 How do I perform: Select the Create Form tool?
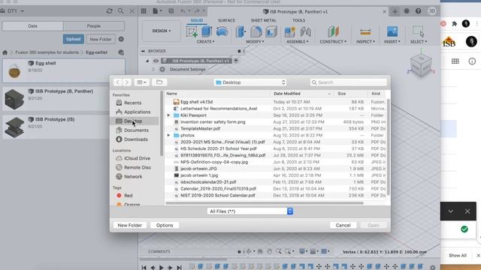[x=222, y=31]
